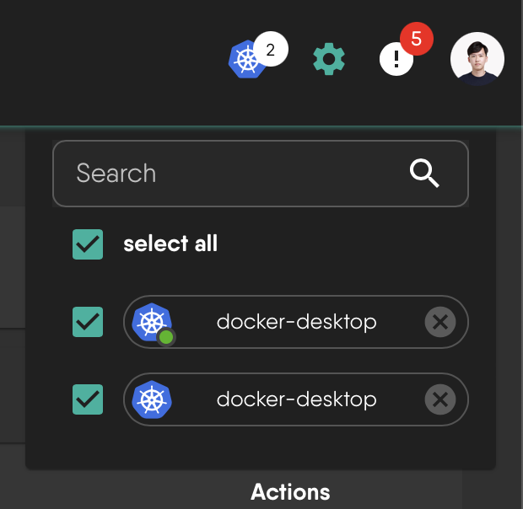Click the Actions column header
The height and width of the screenshot is (509, 523).
[x=290, y=491]
